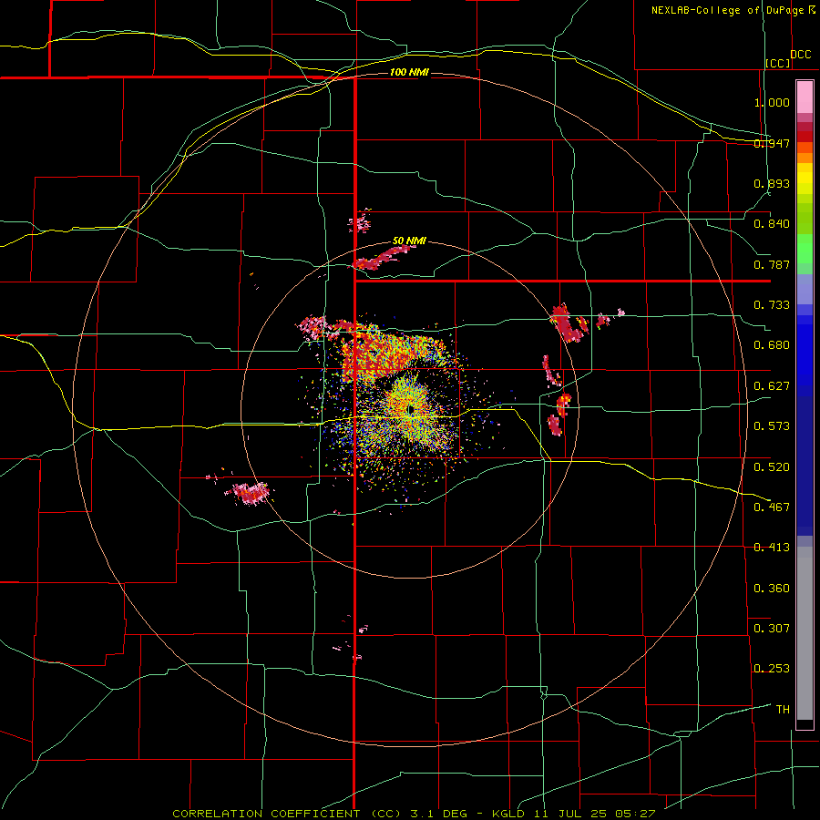Click the 0.253 scale value
This screenshot has width=820, height=820.
(772, 669)
